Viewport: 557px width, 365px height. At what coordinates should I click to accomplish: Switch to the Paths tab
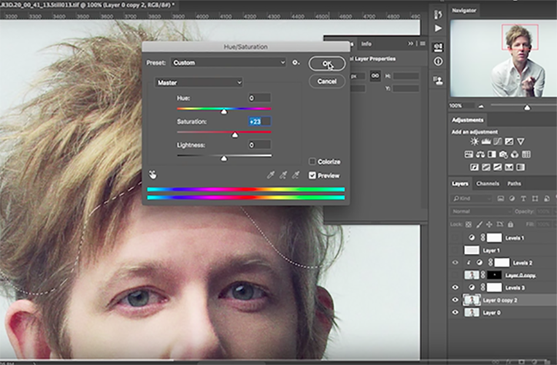[x=514, y=183]
